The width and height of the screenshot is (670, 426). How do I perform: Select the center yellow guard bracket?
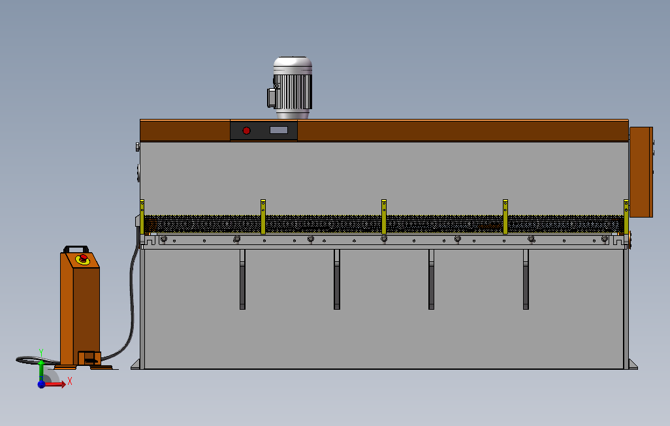[384, 217]
